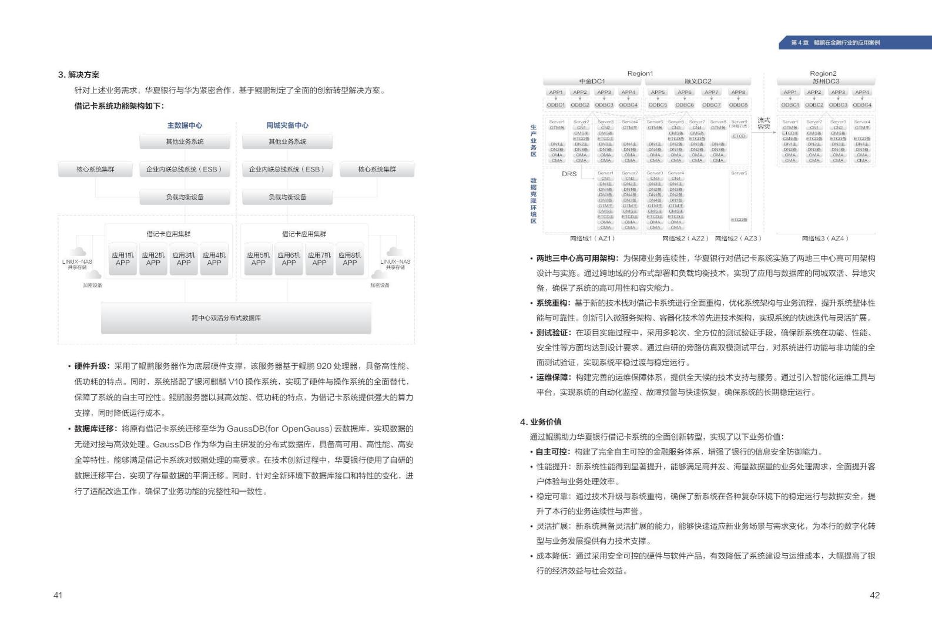Click the 应用3机 APP box
Screen dimensions: 932x632
click(183, 259)
